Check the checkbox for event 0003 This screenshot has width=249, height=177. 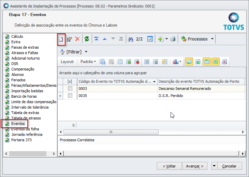[70, 88]
